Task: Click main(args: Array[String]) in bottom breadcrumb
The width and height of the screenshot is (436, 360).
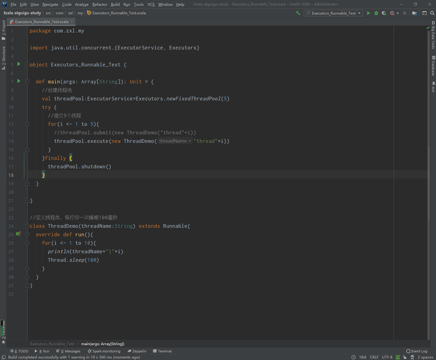Action: tap(103, 344)
